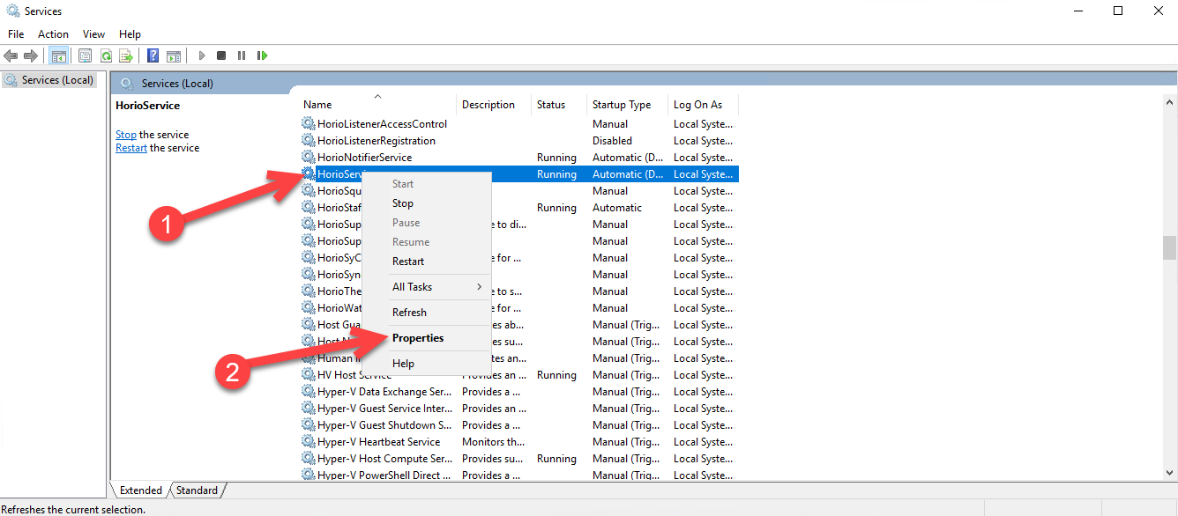Image resolution: width=1178 pixels, height=516 pixels.
Task: Toggle the Show/Hide Action Pane toolbar icon
Action: 174,55
